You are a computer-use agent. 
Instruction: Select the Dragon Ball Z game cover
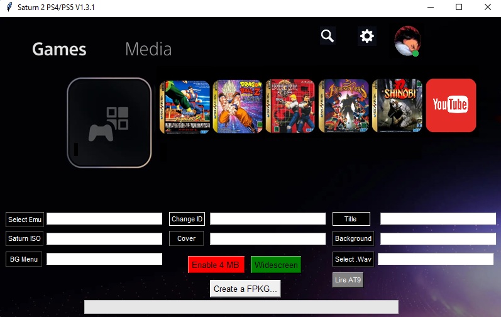[238, 106]
